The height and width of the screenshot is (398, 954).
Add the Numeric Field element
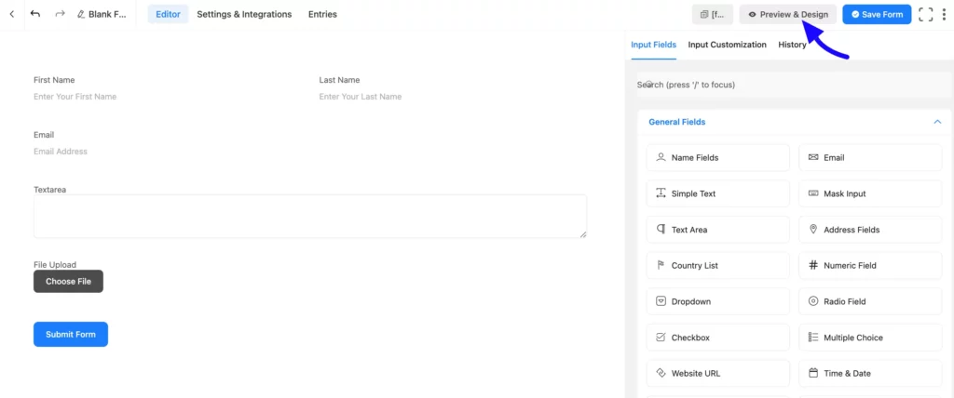point(869,266)
